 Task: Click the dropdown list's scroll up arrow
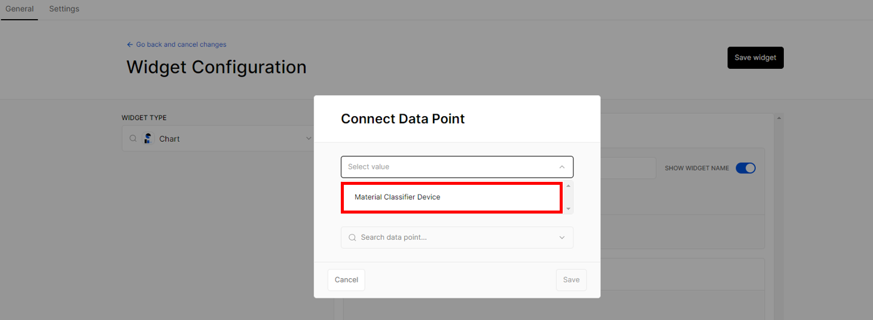[x=568, y=186]
